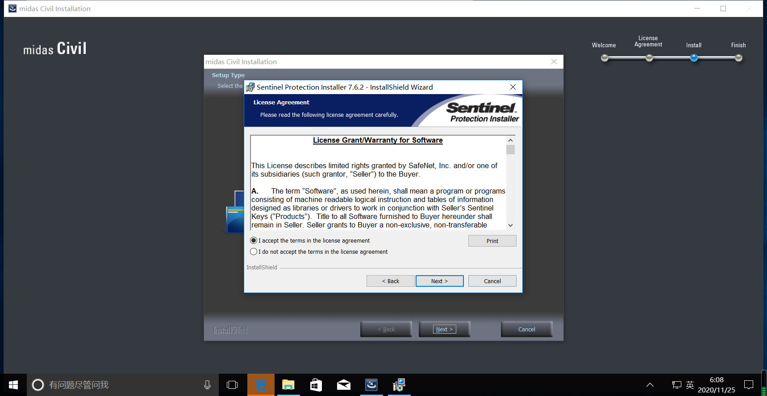Screen dimensions: 767x396
Task: Open Microsoft Store from the taskbar
Action: (x=316, y=385)
